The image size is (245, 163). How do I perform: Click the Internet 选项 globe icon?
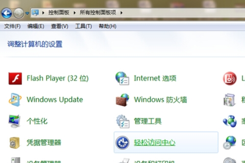pyautogui.click(x=122, y=78)
